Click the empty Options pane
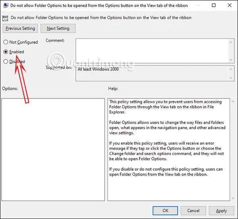The height and width of the screenshot is (219, 238). coord(53,149)
